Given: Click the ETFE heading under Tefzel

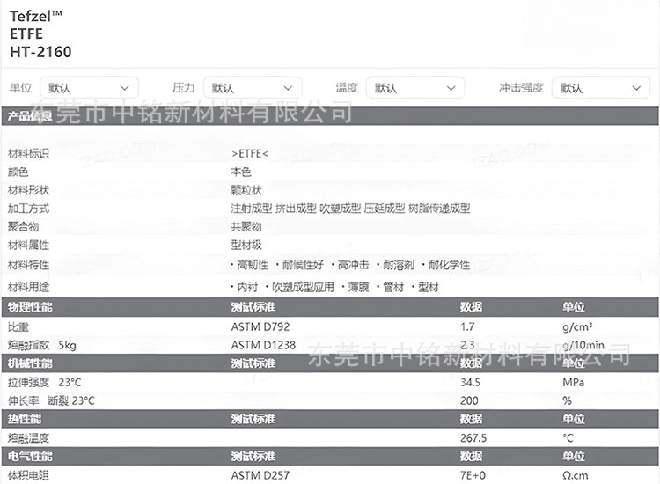Looking at the screenshot, I should (26, 34).
